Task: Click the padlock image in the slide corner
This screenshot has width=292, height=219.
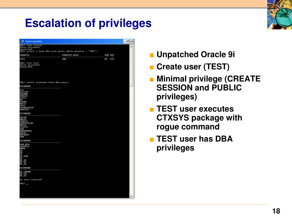Action: 279,15
